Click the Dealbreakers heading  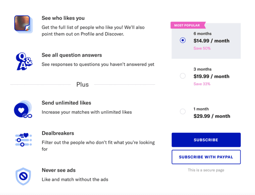(x=58, y=133)
